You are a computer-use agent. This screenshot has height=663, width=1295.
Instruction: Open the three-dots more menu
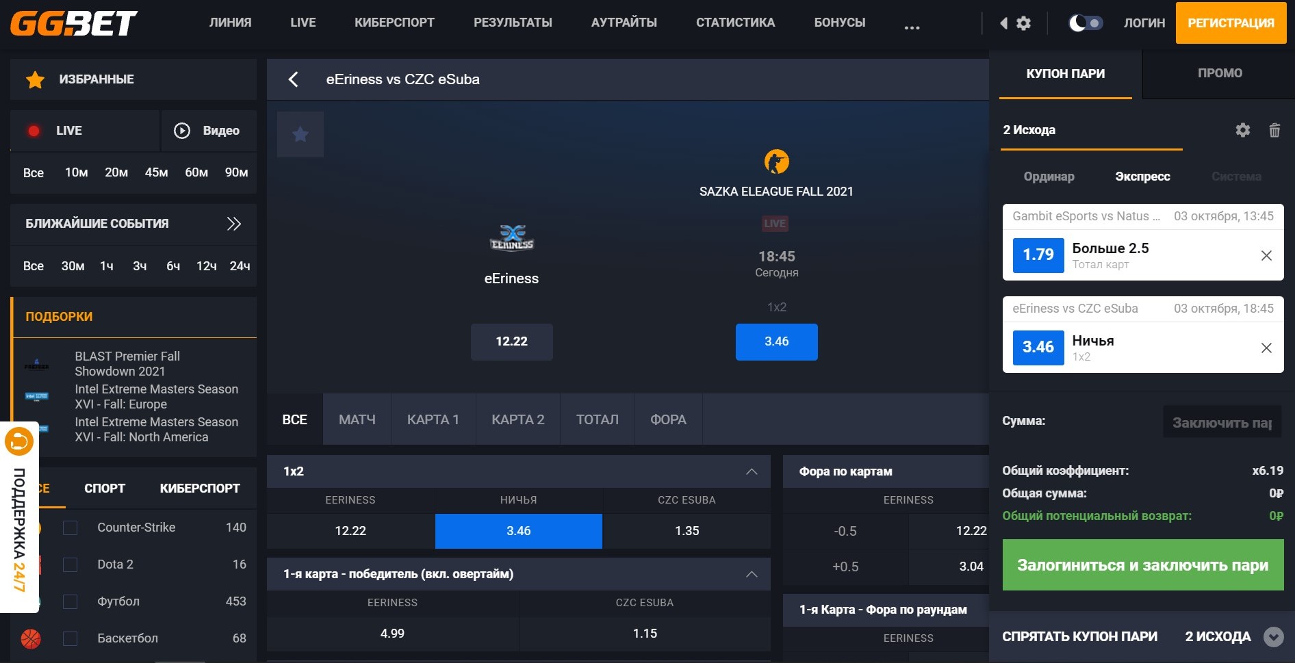tap(912, 27)
